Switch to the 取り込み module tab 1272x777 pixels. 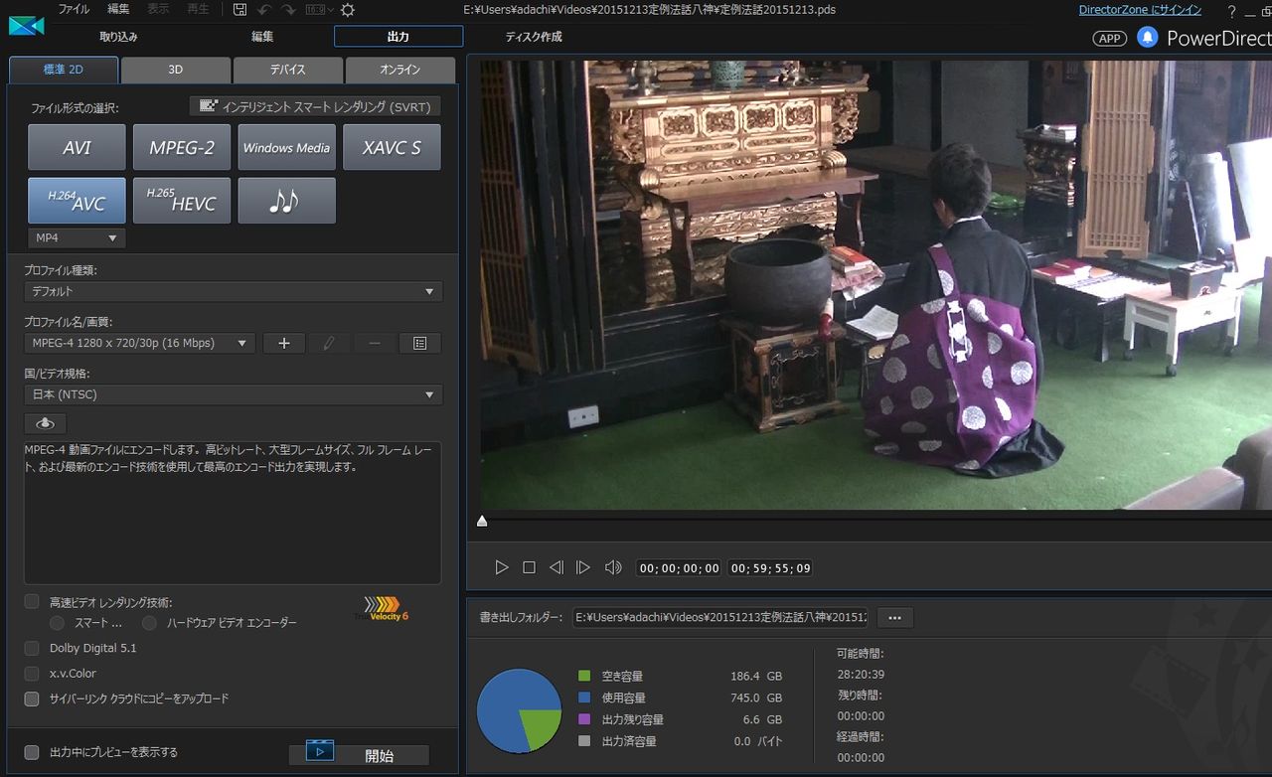pyautogui.click(x=118, y=37)
